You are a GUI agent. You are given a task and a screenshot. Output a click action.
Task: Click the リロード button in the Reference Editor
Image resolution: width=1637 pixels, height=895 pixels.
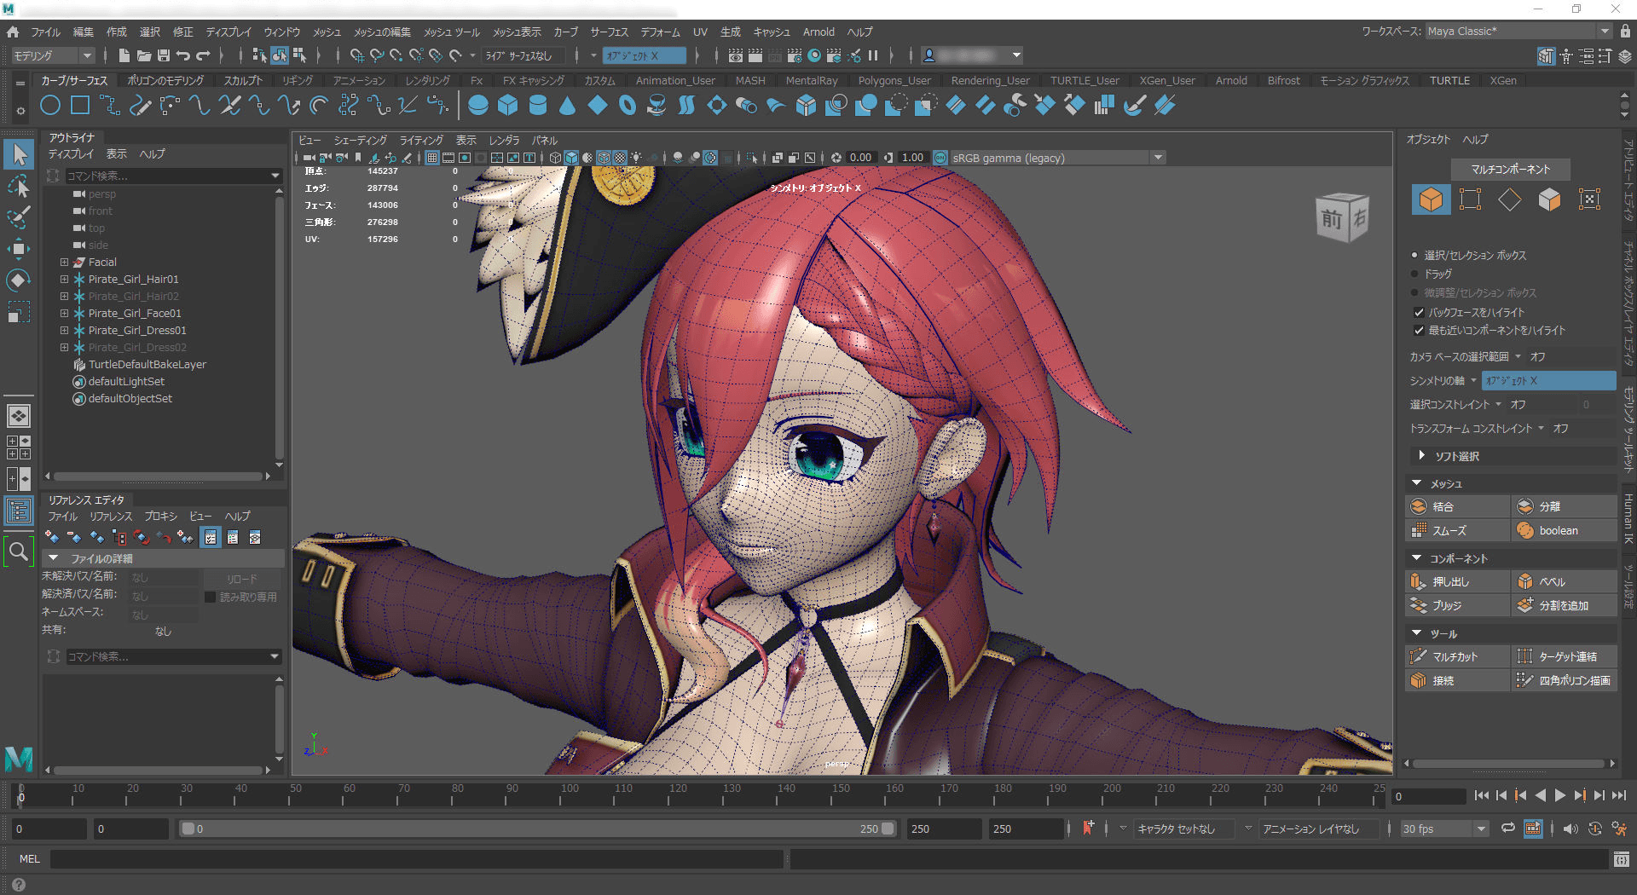pyautogui.click(x=242, y=578)
